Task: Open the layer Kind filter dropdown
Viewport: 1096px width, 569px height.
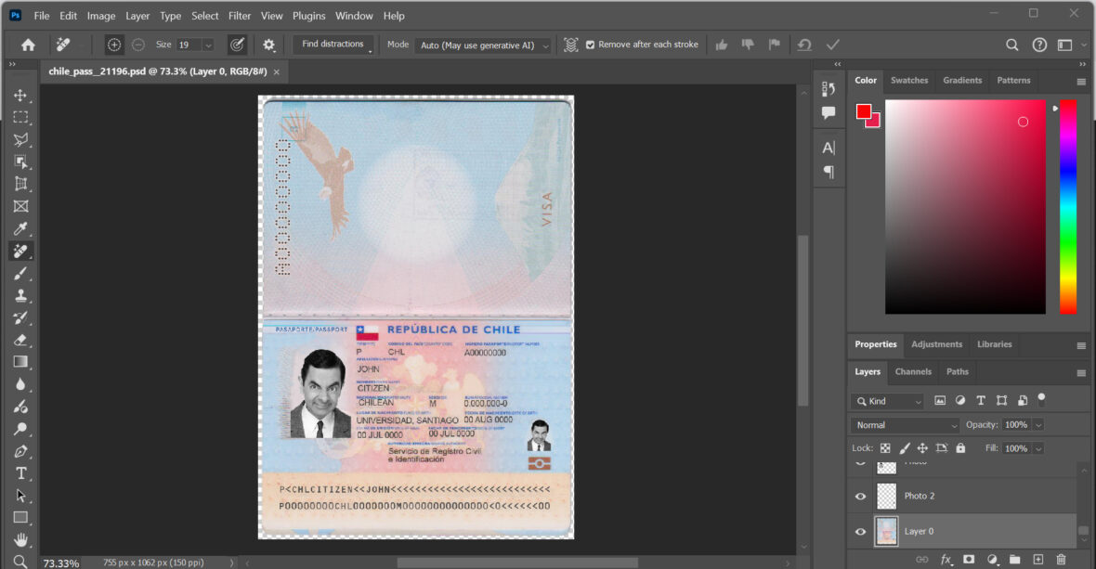Action: point(888,401)
